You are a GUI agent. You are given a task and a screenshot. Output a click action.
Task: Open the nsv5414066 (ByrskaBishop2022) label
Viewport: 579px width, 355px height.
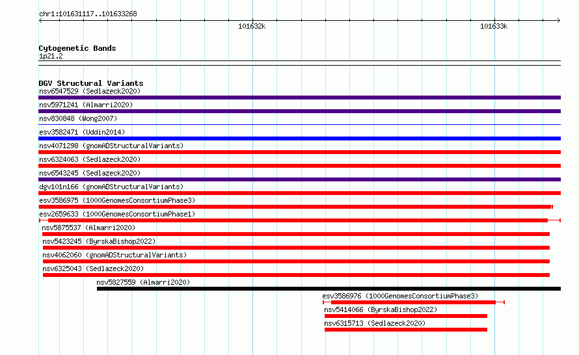[381, 309]
